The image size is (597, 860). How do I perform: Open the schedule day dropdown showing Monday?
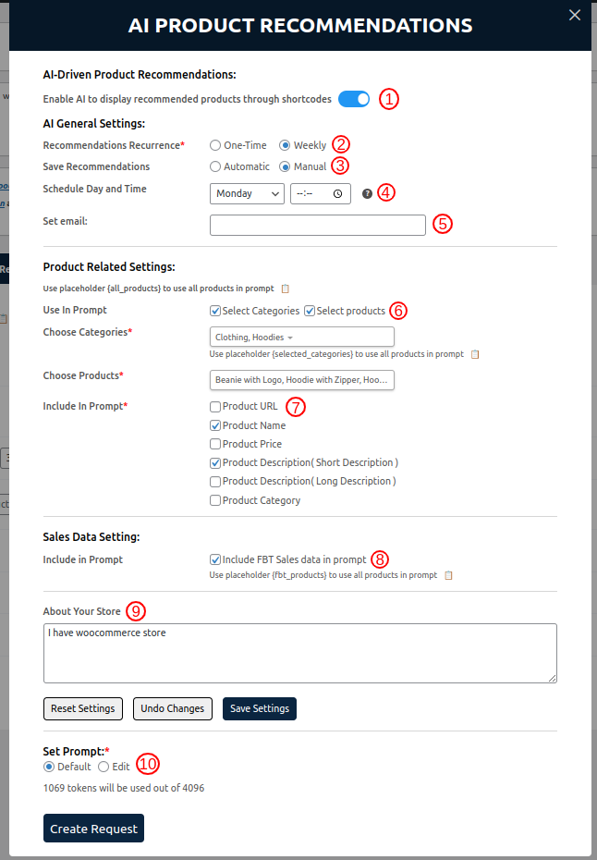(247, 194)
